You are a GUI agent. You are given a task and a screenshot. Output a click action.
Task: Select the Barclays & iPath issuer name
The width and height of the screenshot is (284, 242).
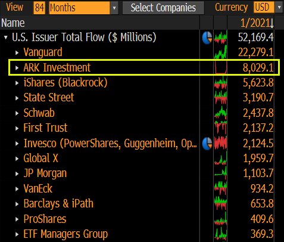58,203
